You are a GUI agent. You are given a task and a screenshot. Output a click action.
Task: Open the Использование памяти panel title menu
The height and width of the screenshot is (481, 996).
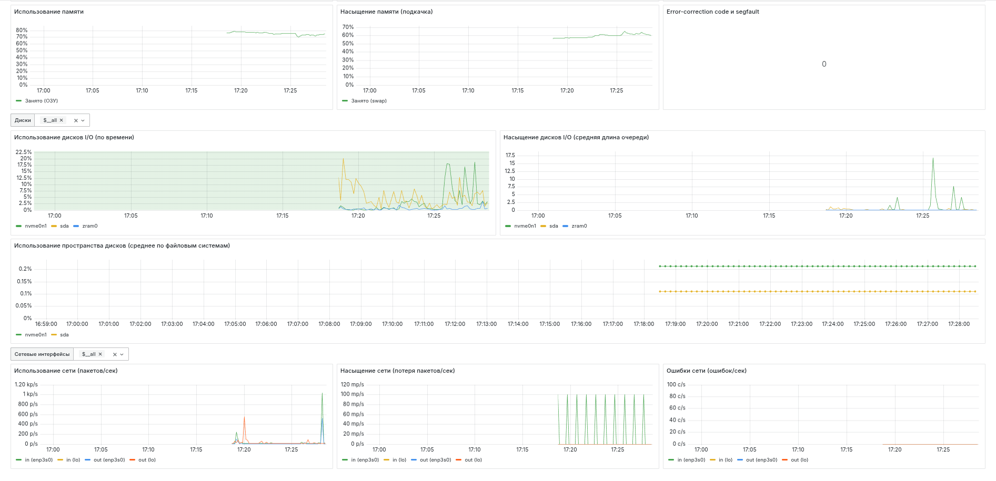pyautogui.click(x=49, y=12)
